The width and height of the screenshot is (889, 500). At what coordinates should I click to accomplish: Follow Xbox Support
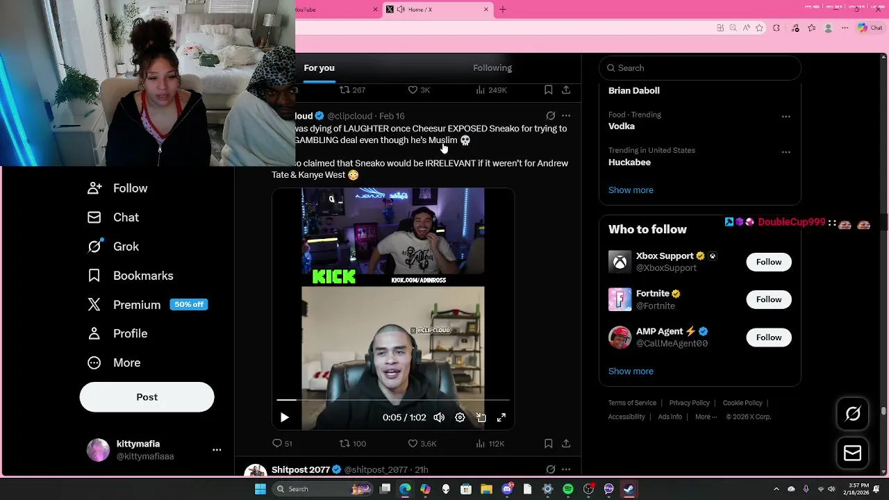click(x=769, y=262)
